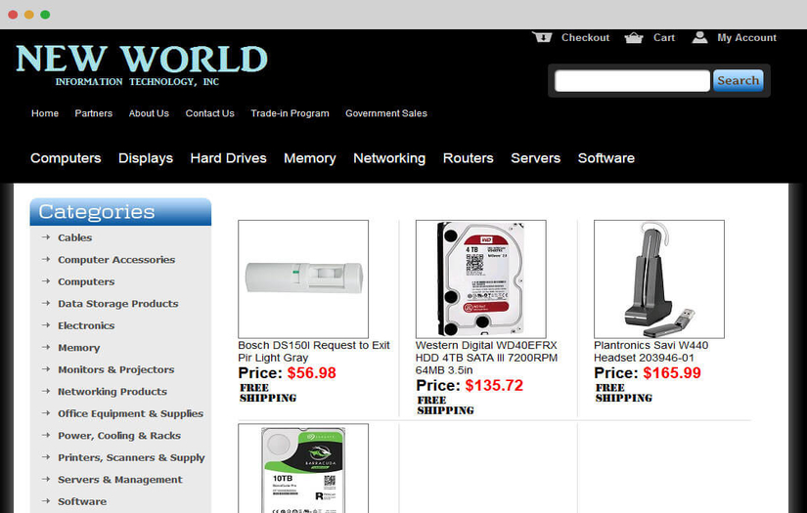807x513 pixels.
Task: Open the Trade-in Program page
Action: (290, 113)
